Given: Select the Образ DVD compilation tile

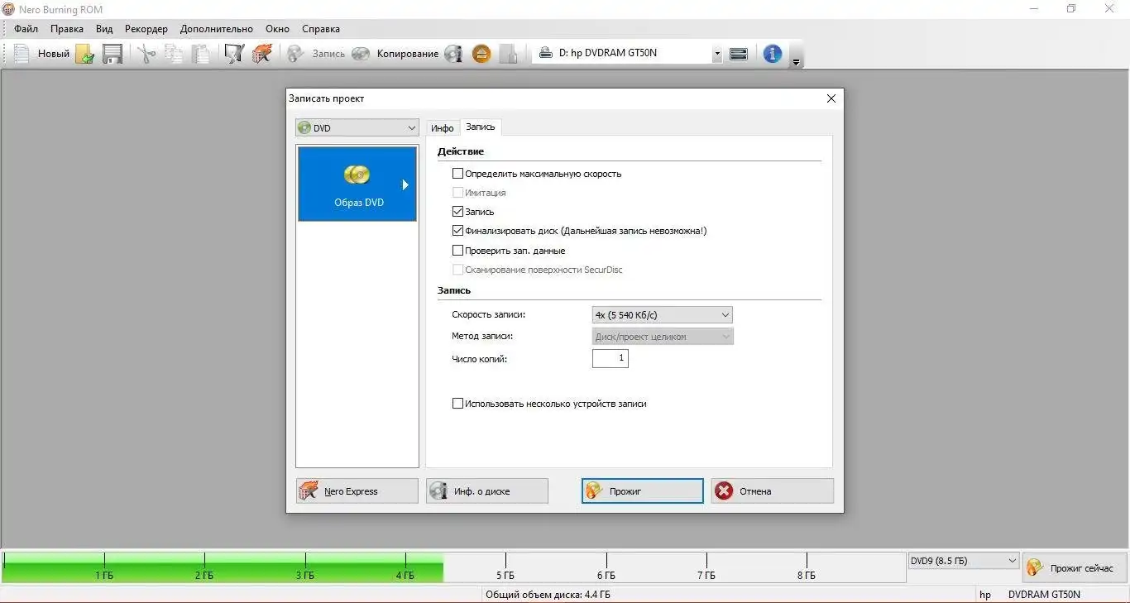Looking at the screenshot, I should tap(357, 184).
